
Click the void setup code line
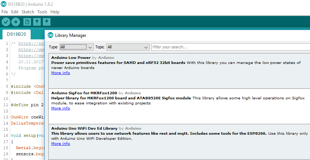click(28, 136)
